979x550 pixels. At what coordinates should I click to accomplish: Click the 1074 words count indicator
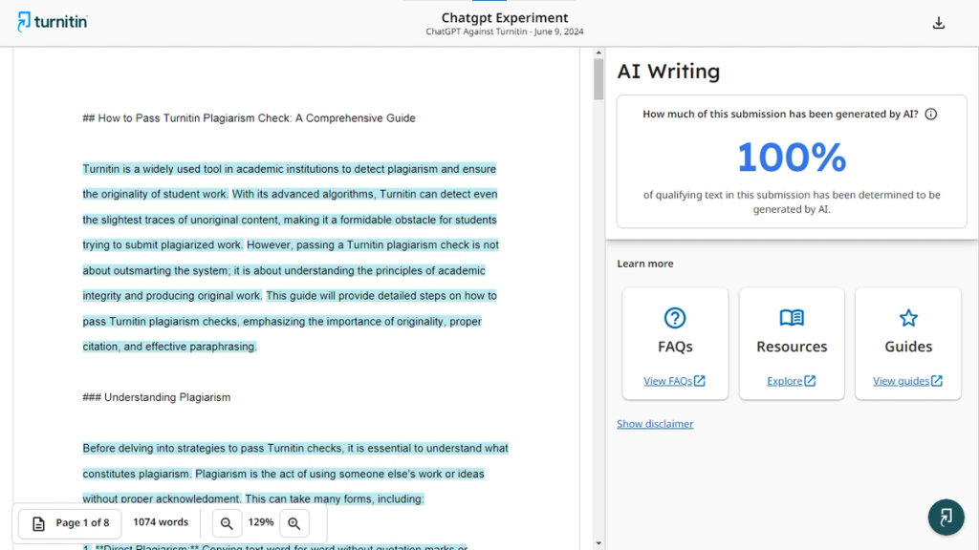tap(161, 522)
